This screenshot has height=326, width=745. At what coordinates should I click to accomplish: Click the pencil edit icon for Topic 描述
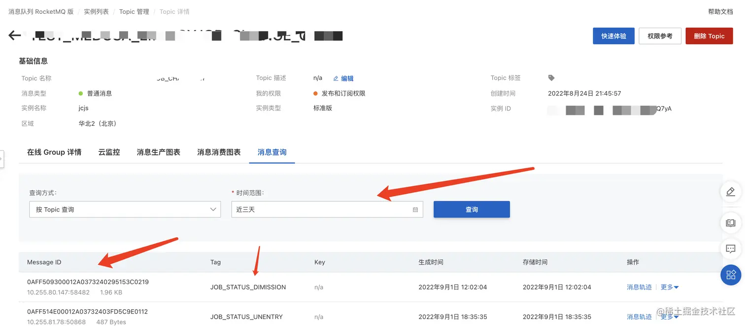[x=336, y=78]
